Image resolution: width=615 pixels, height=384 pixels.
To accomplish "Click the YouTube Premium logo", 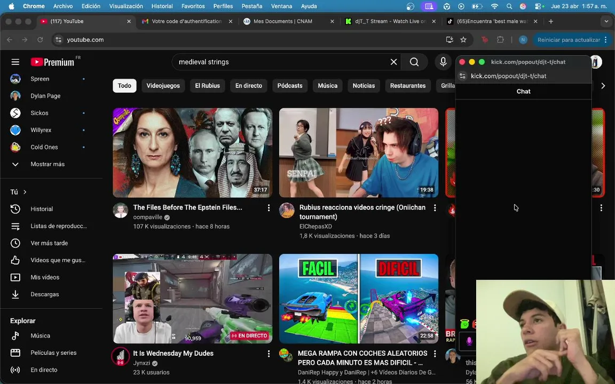I will (x=52, y=62).
